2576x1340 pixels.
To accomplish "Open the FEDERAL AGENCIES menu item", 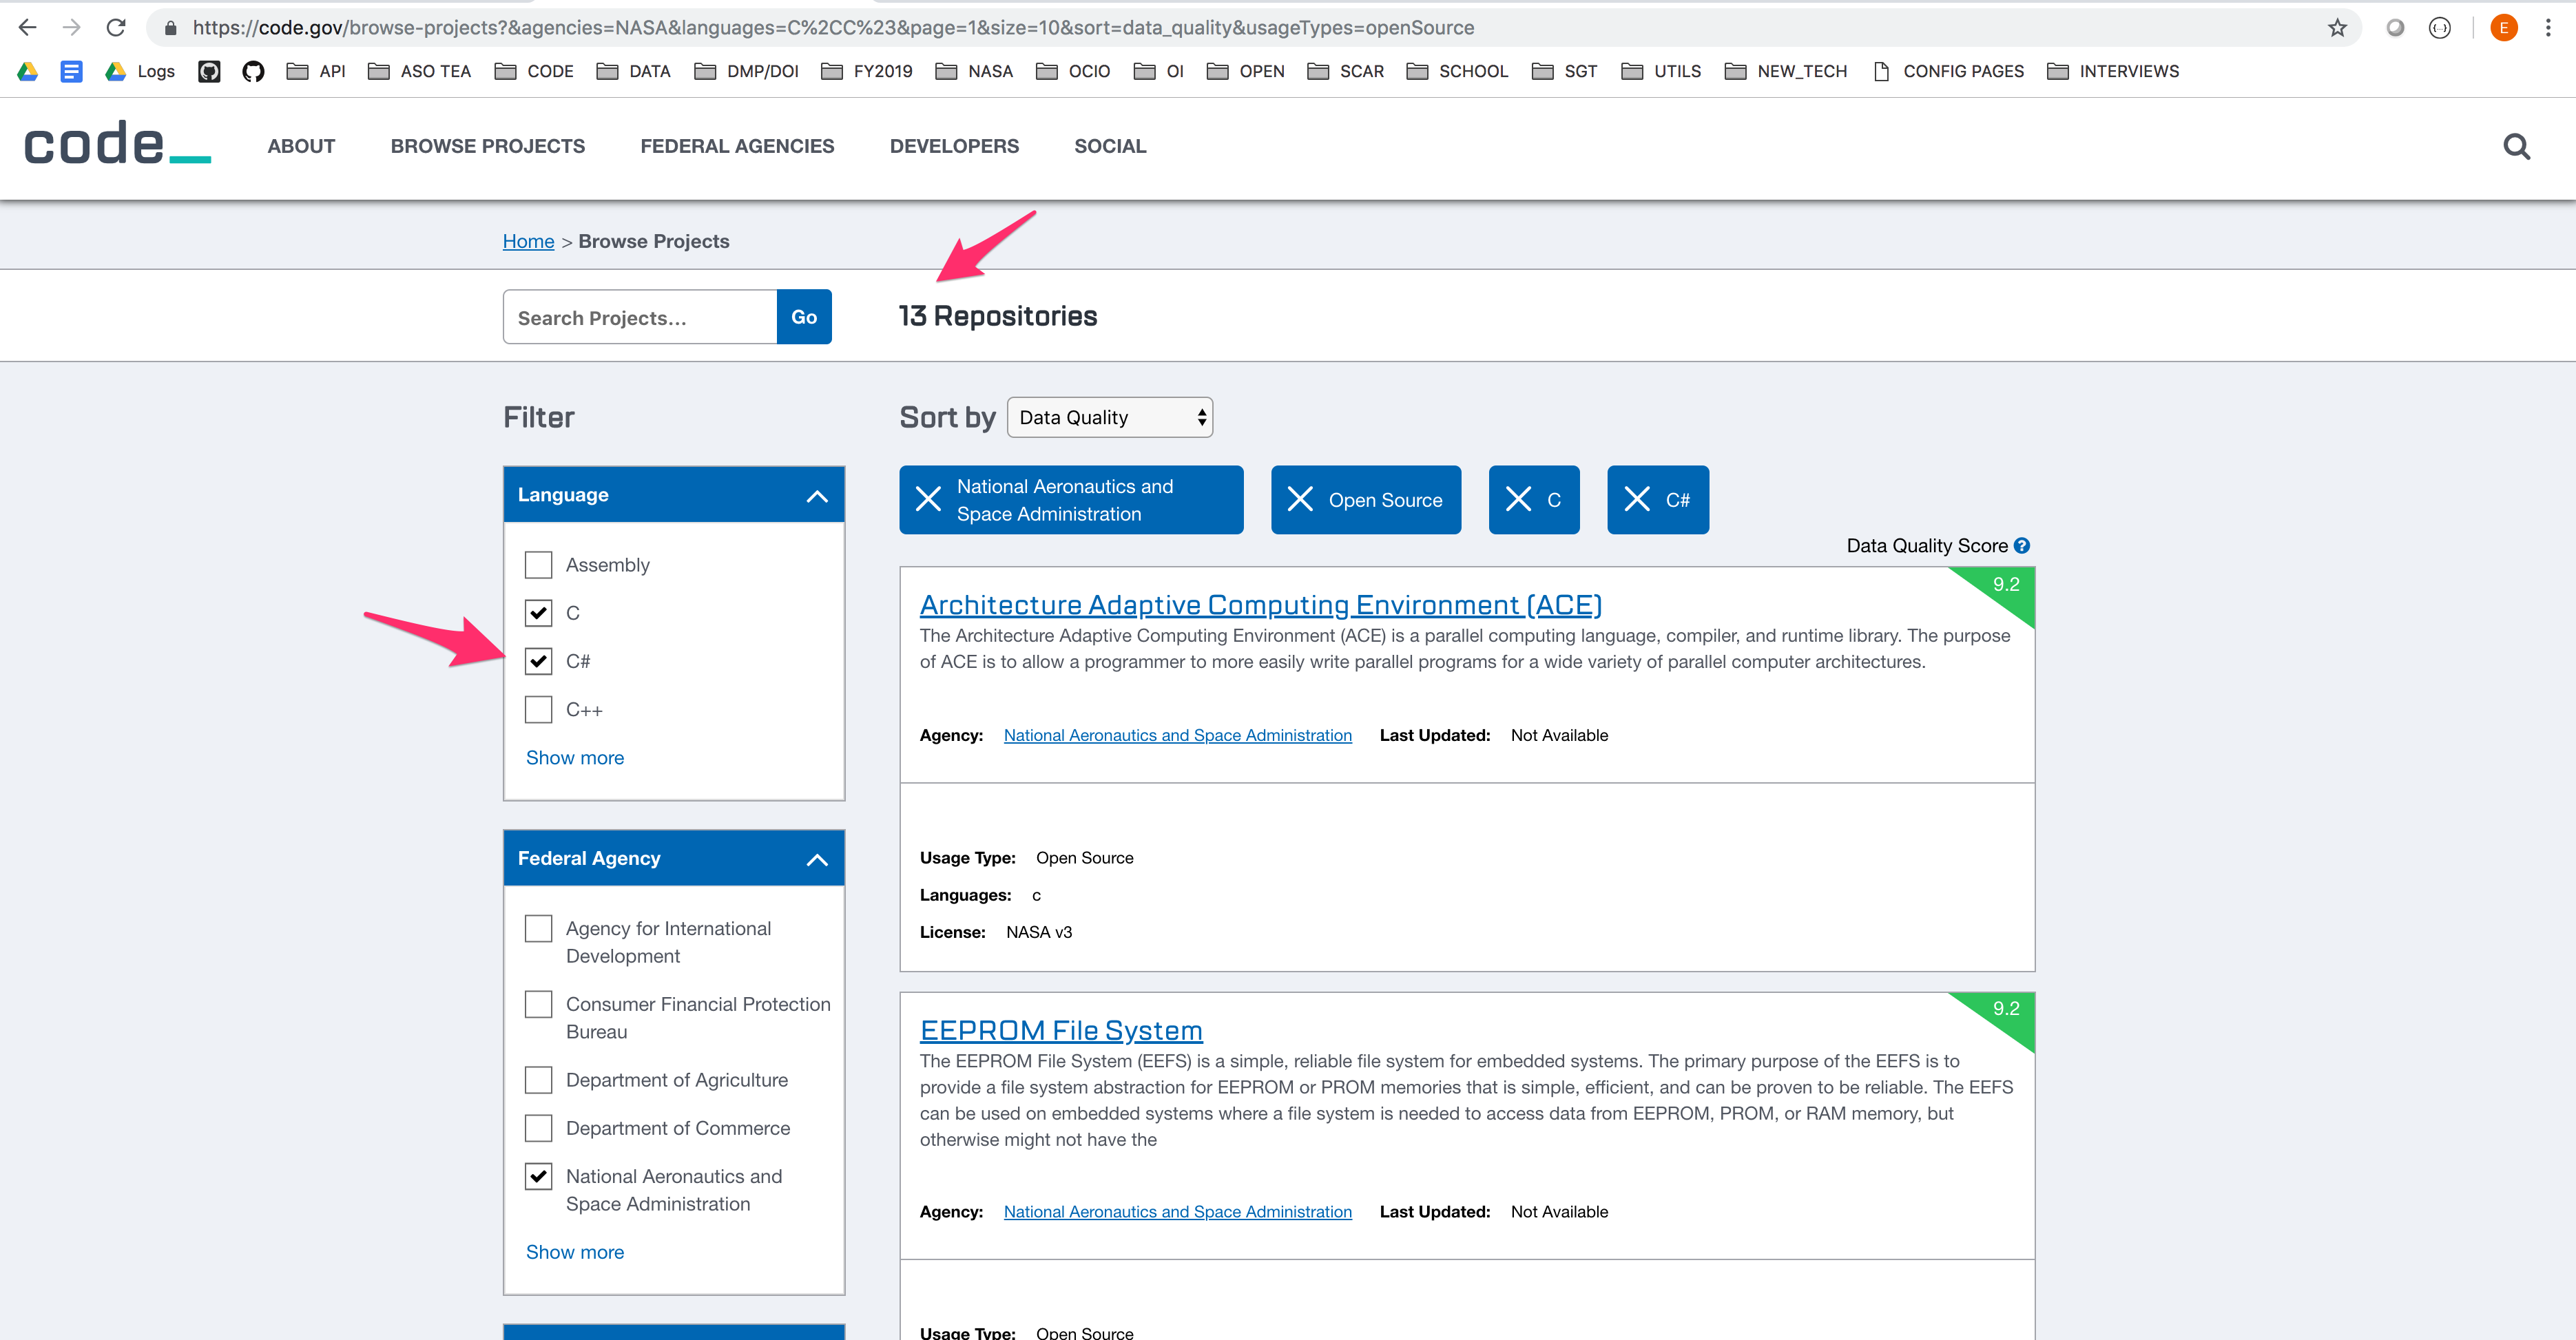I will [x=737, y=146].
